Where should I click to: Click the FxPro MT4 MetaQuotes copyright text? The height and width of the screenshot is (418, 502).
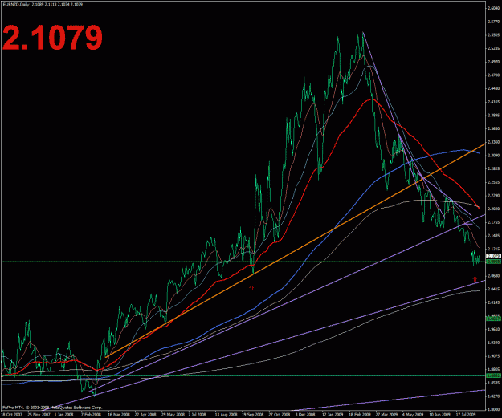[x=52, y=408]
